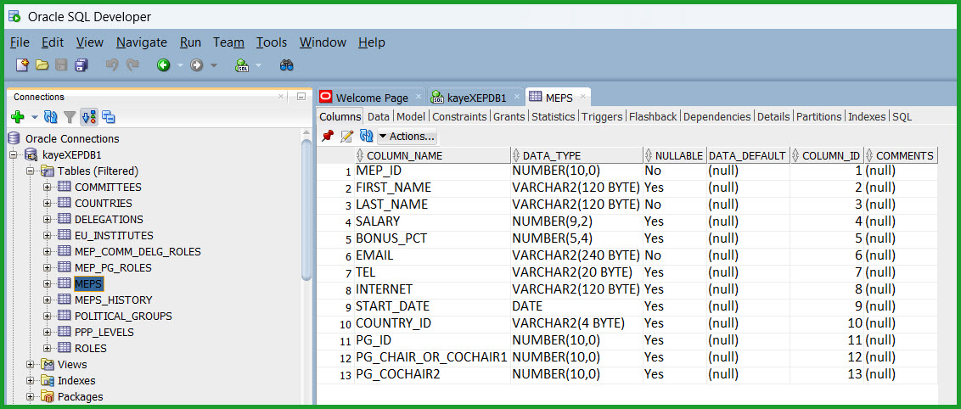961x409 pixels.
Task: Sort by the NULLABLE header
Action: click(674, 155)
